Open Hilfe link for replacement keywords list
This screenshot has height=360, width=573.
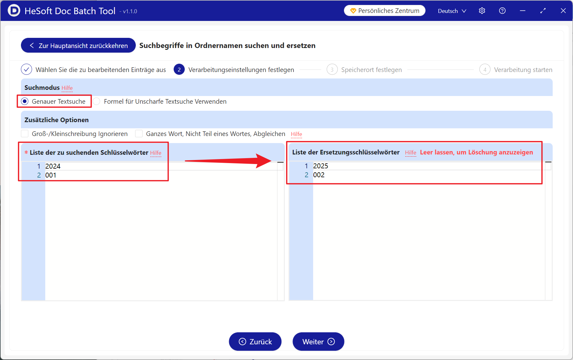(410, 153)
